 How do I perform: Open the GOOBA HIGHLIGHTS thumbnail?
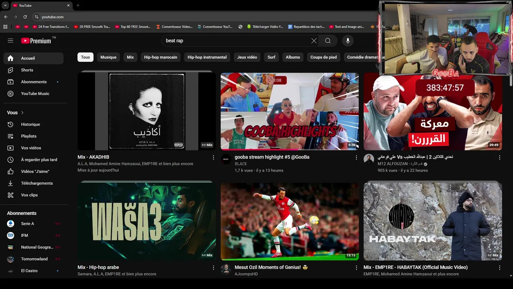(290, 112)
